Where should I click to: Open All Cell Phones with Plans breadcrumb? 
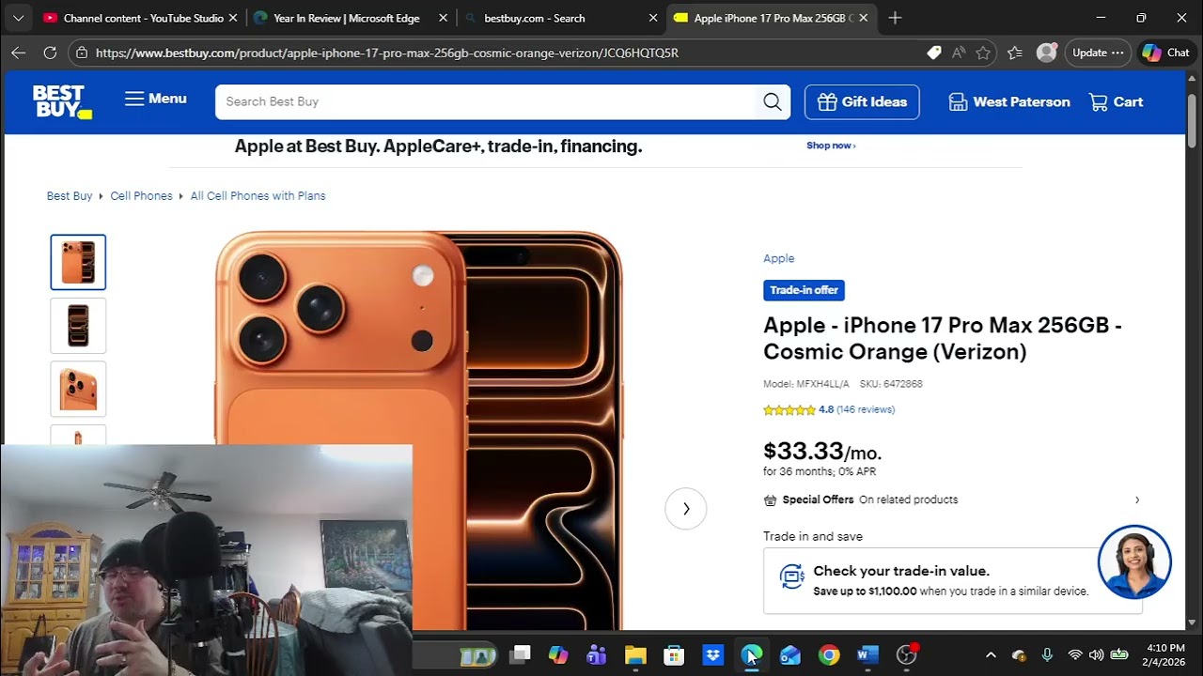pyautogui.click(x=258, y=196)
